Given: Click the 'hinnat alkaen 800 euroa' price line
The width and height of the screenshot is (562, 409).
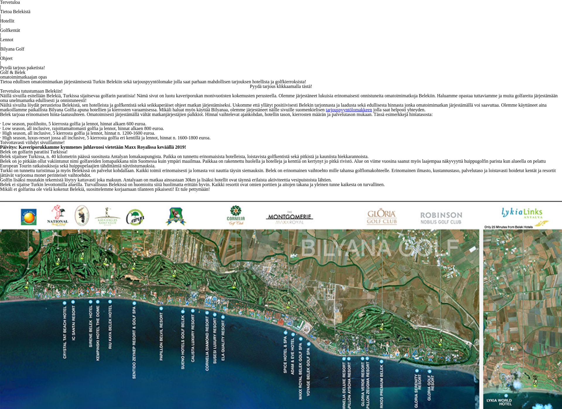Looking at the screenshot, I should pyautogui.click(x=82, y=129).
